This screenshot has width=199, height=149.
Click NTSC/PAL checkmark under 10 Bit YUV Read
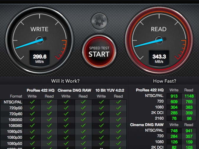coord(118,102)
